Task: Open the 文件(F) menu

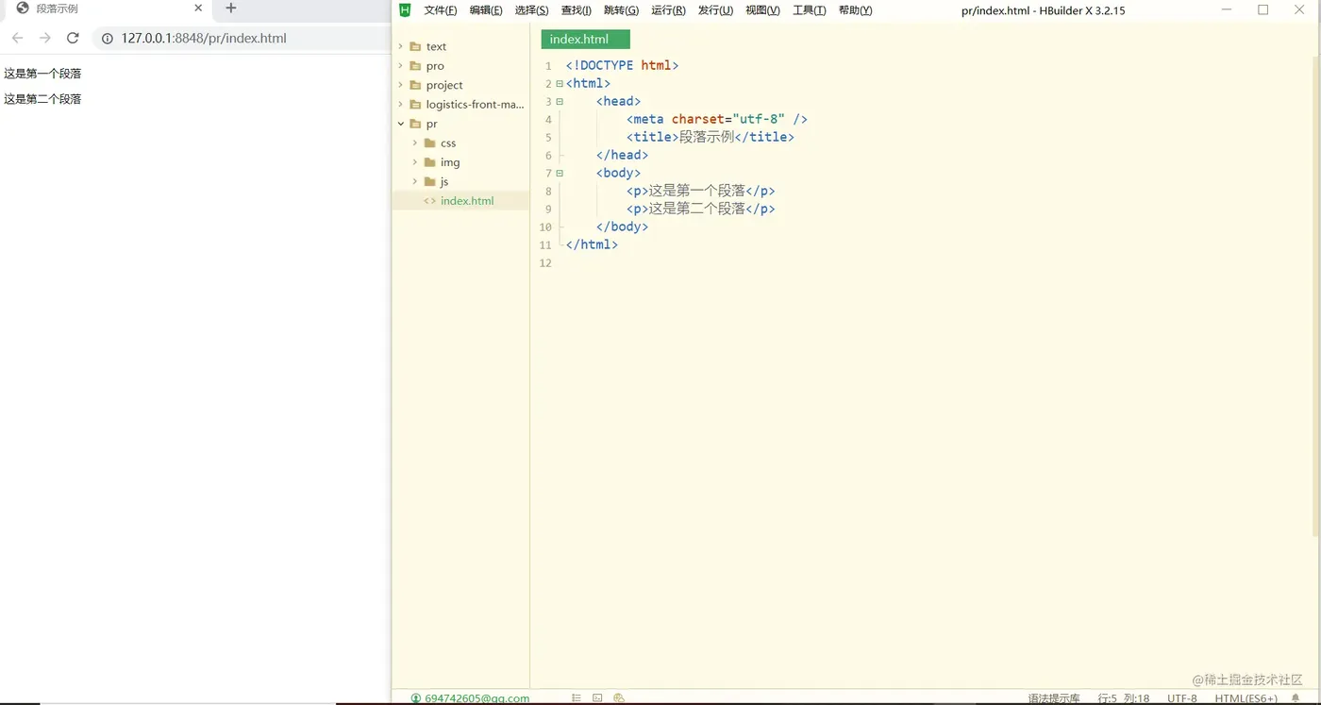Action: [x=441, y=10]
